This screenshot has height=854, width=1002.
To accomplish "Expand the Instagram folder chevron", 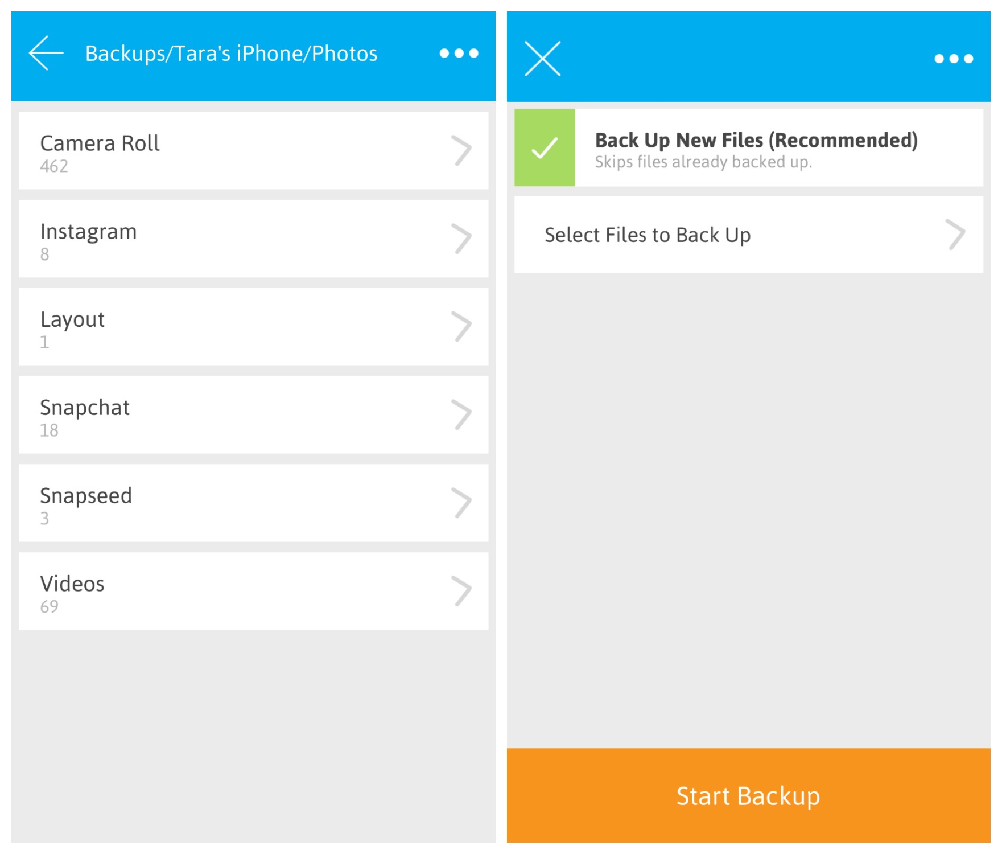I will (x=461, y=239).
